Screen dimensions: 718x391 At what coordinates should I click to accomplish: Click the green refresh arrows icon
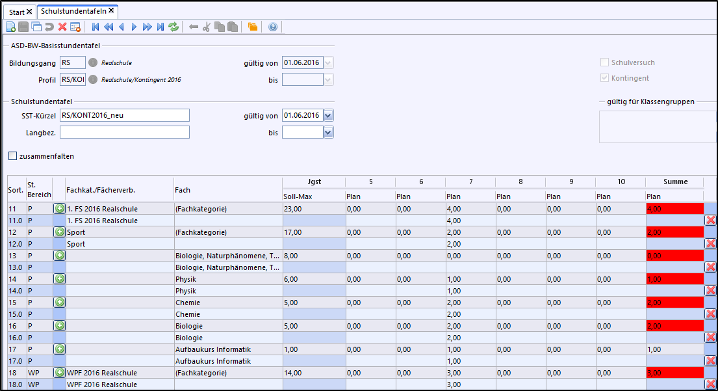pos(173,27)
